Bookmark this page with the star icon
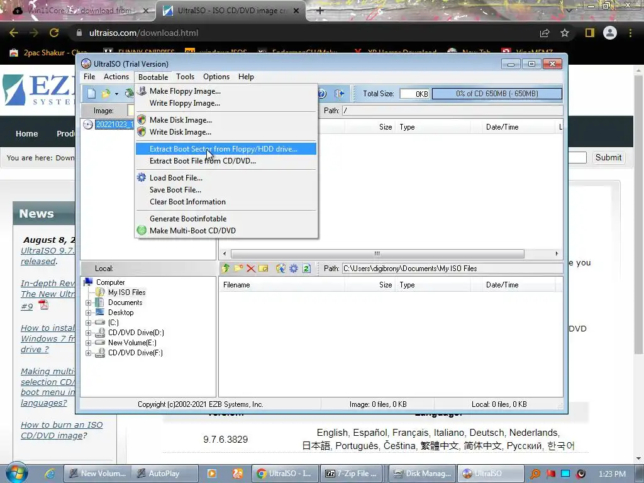The height and width of the screenshot is (483, 644). (565, 33)
